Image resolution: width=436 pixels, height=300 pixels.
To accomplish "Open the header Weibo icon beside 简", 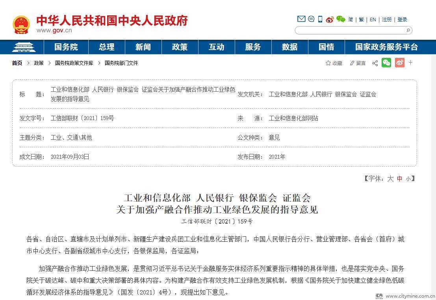I will pos(330,19).
